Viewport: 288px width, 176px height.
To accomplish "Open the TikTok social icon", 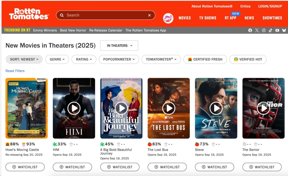I will coord(271,30).
